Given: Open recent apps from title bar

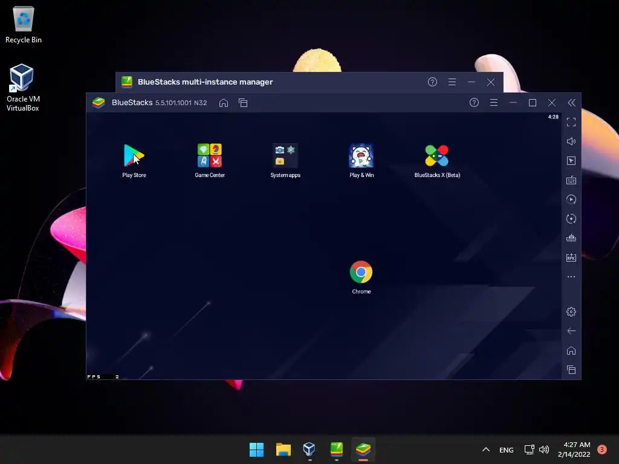Looking at the screenshot, I should point(243,103).
